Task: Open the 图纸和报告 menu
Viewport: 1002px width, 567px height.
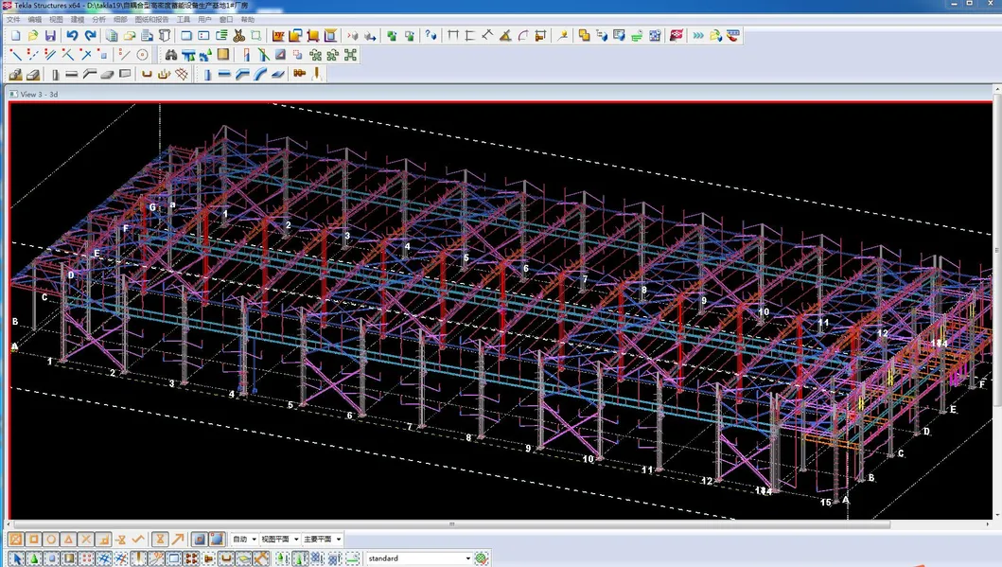Action: [150, 20]
